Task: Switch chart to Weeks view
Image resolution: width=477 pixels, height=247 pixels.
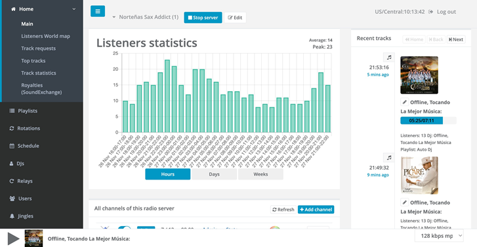Action: pos(260,174)
